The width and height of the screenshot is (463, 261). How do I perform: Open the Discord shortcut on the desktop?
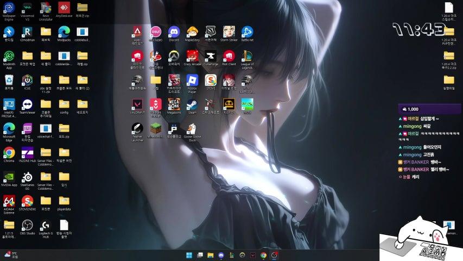coord(174,32)
